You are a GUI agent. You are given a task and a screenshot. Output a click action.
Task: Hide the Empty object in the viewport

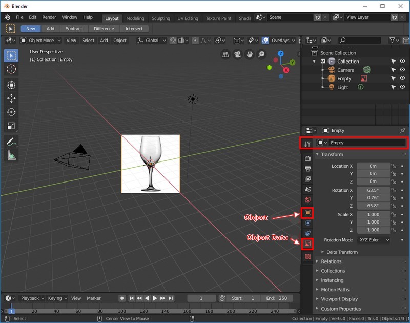click(402, 78)
